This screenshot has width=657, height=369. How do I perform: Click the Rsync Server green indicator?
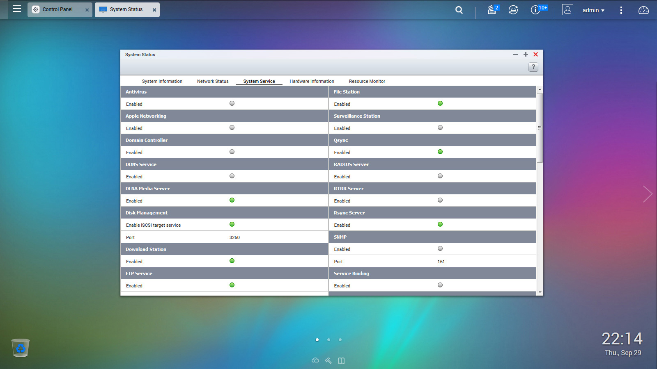440,224
